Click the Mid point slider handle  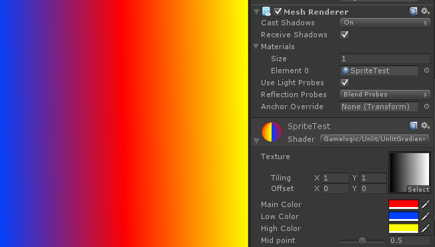click(362, 240)
